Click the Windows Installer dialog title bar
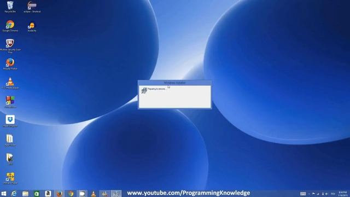The width and height of the screenshot is (350, 197). (x=174, y=83)
